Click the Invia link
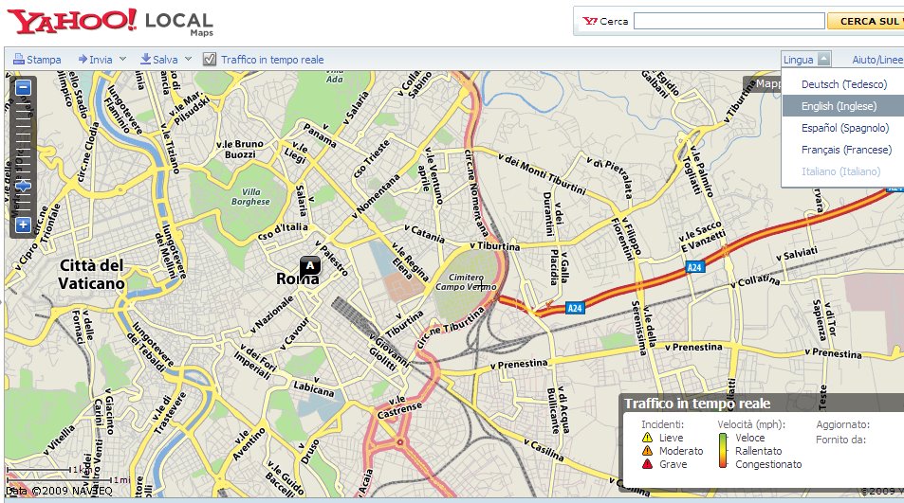Image resolution: width=904 pixels, height=503 pixels. [101, 60]
